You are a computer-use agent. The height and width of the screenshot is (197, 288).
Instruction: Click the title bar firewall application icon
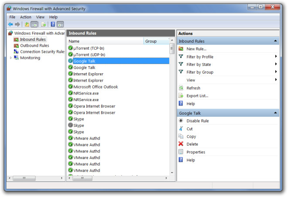[x=9, y=8]
